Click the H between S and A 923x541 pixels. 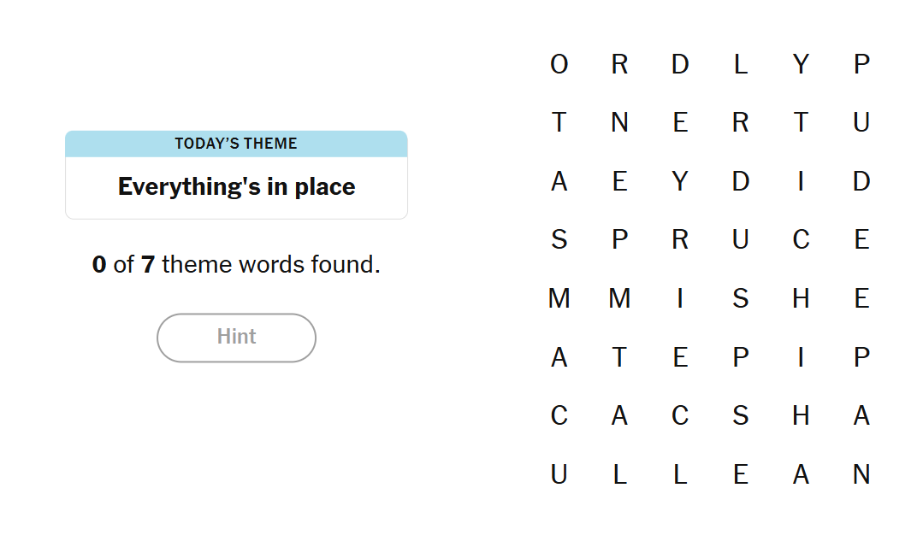[x=801, y=416]
